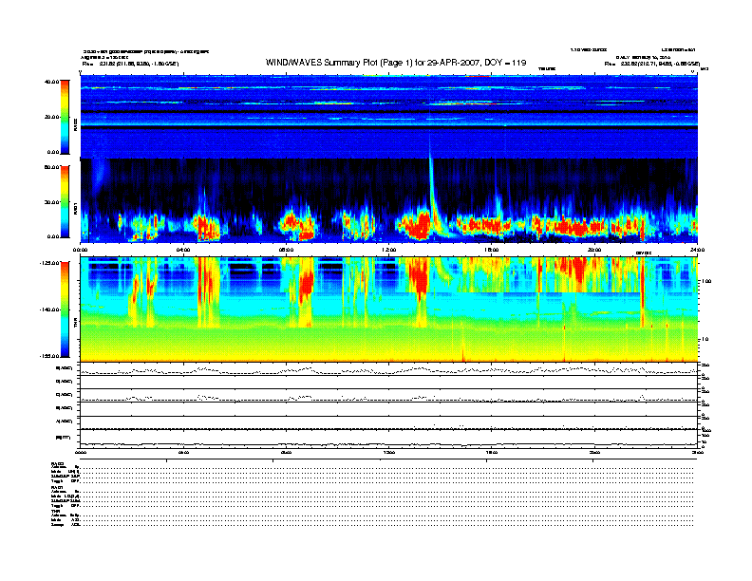Click the 60.00 color scale label
The height and width of the screenshot is (581, 752).
(x=51, y=167)
